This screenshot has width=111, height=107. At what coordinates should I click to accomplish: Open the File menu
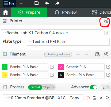(9, 3)
